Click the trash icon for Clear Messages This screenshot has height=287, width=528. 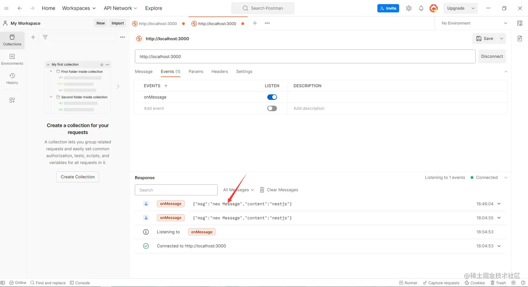click(x=262, y=190)
